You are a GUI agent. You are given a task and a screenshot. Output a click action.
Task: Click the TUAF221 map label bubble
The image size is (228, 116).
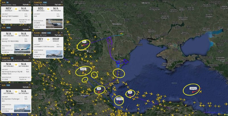120,99
